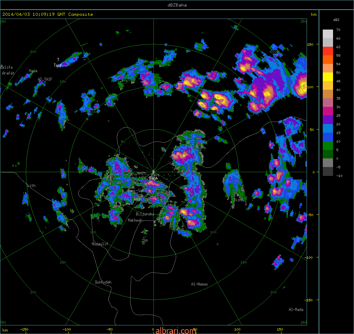Pick the orange 54–58 dBZ legend swatch
Screen dimensions: 354x334
click(x=328, y=60)
